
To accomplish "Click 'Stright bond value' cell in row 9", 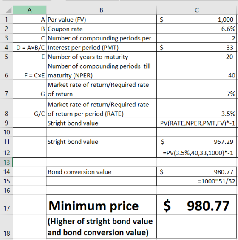I will click(x=101, y=123).
